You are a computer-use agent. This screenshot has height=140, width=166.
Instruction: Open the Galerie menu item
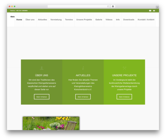coord(99,20)
